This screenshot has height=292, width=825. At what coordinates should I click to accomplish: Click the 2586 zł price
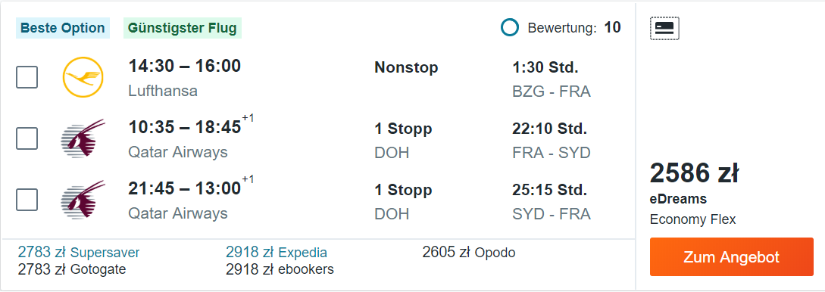click(x=695, y=173)
